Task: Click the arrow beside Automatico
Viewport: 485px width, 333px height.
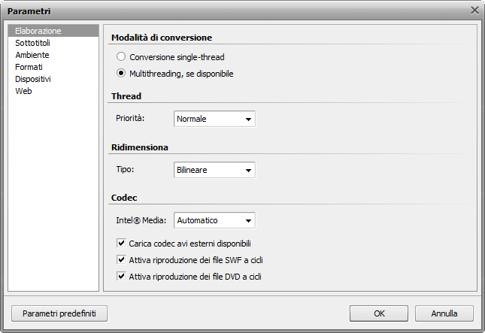Action: 248,220
